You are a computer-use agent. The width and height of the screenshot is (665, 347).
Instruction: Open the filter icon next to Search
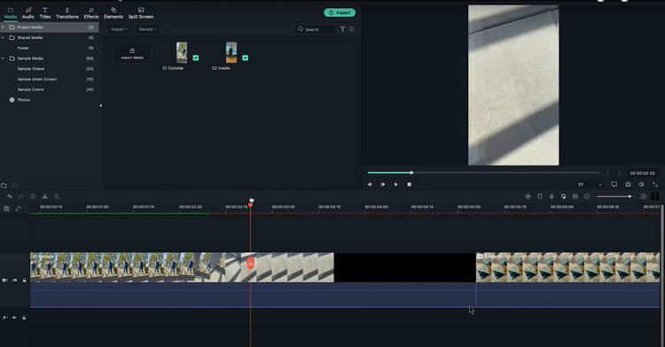pyautogui.click(x=342, y=29)
